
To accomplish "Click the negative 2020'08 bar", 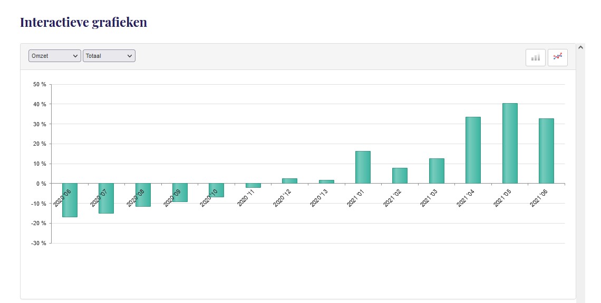I will pos(143,202).
